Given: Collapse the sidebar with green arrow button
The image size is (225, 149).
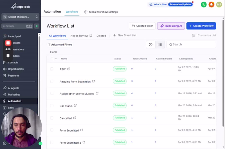Looking at the screenshot, I should pyautogui.click(x=40, y=143).
